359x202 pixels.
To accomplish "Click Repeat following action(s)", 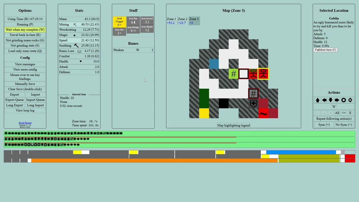I will [x=334, y=119].
